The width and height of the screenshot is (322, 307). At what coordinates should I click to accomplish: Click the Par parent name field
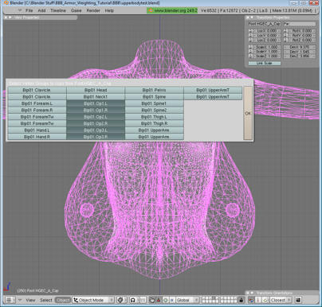click(300, 24)
